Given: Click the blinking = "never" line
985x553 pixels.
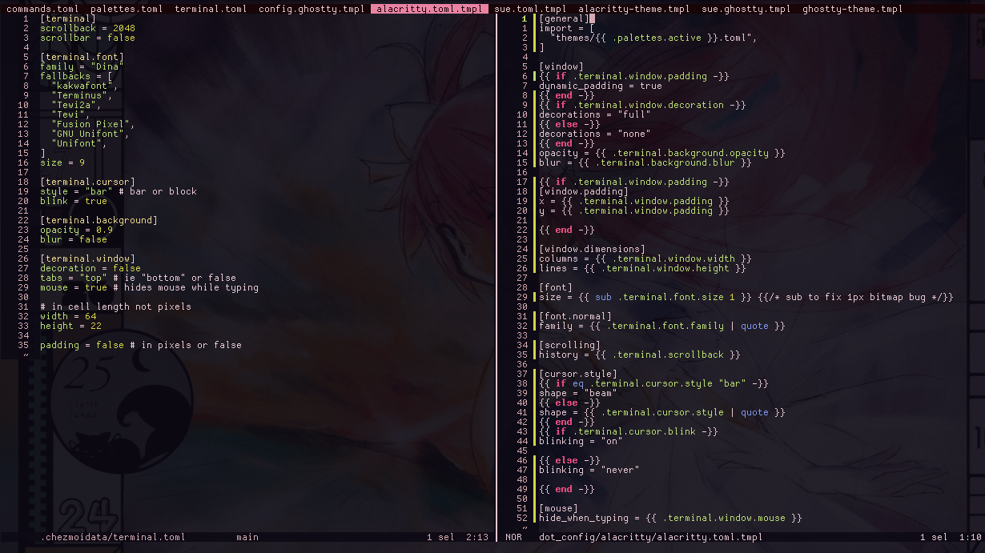Looking at the screenshot, I should click(589, 470).
